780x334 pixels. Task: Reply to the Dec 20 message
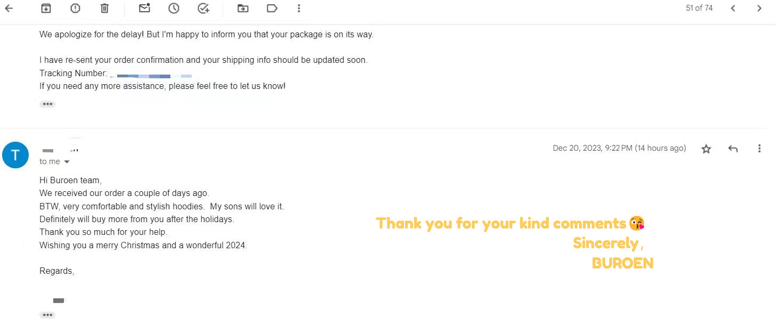click(733, 149)
